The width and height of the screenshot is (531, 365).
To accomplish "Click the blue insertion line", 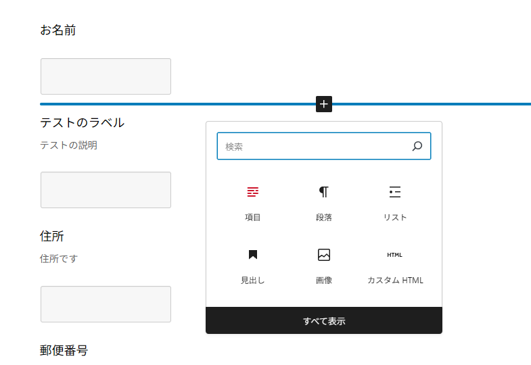I will point(177,104).
